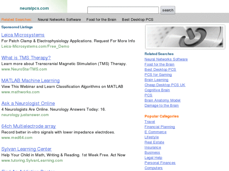Screen dimensions: 229x171
Task: Visit www.tutoring.SylvanLearning.com URL
Action: [x=32, y=160]
